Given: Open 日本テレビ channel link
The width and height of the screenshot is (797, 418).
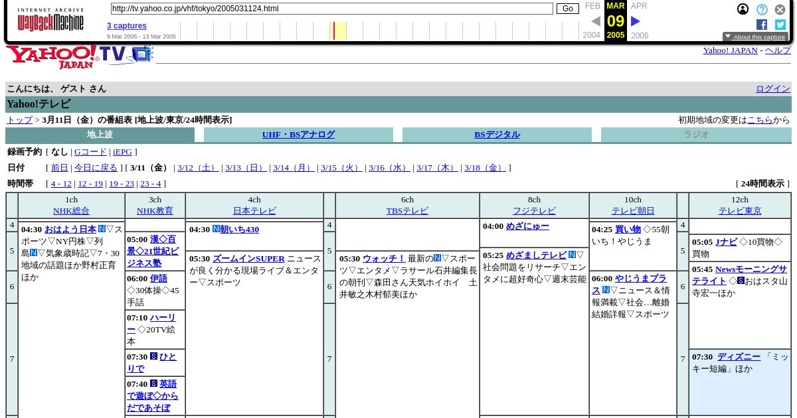Looking at the screenshot, I should 254,211.
